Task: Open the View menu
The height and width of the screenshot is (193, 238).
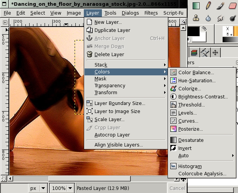Action: pos(56,13)
